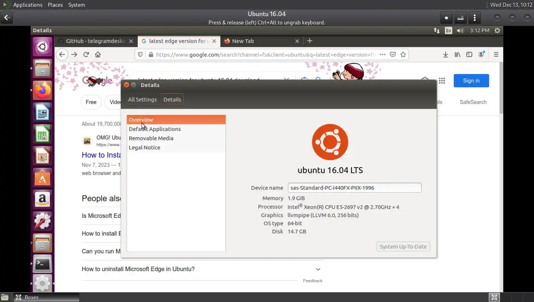Image resolution: width=534 pixels, height=302 pixels.
Task: Open new Firefox tab with plus
Action: click(x=309, y=41)
